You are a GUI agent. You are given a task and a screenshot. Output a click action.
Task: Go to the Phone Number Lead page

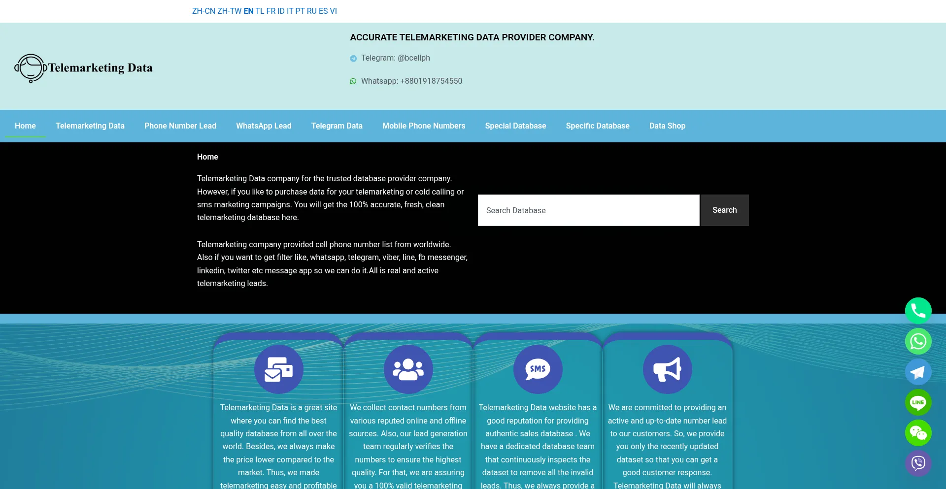(x=180, y=126)
